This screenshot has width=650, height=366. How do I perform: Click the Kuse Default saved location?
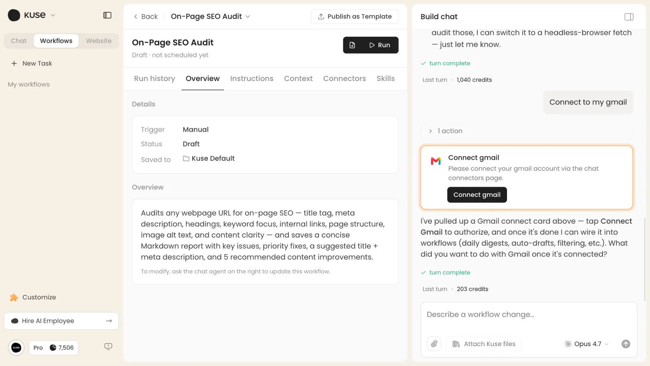(x=209, y=159)
